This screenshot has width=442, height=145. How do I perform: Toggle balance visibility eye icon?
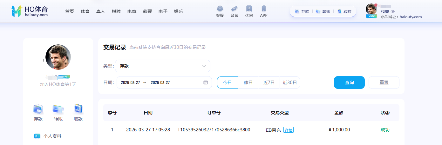tap(393, 11)
